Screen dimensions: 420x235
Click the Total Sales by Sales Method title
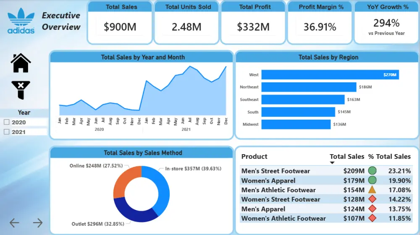point(143,153)
